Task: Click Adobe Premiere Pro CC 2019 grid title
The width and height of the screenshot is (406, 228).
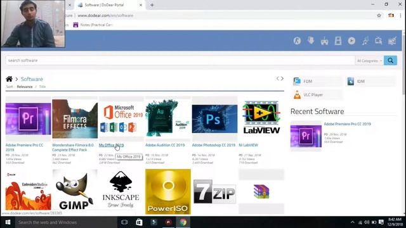Action: click(x=24, y=148)
